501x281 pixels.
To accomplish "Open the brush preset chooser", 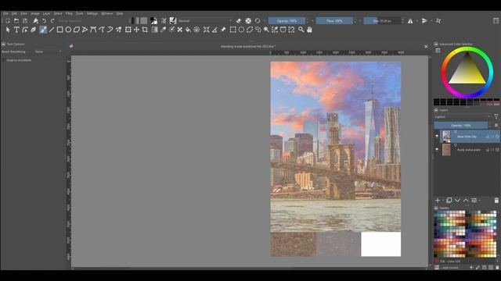I will point(173,21).
